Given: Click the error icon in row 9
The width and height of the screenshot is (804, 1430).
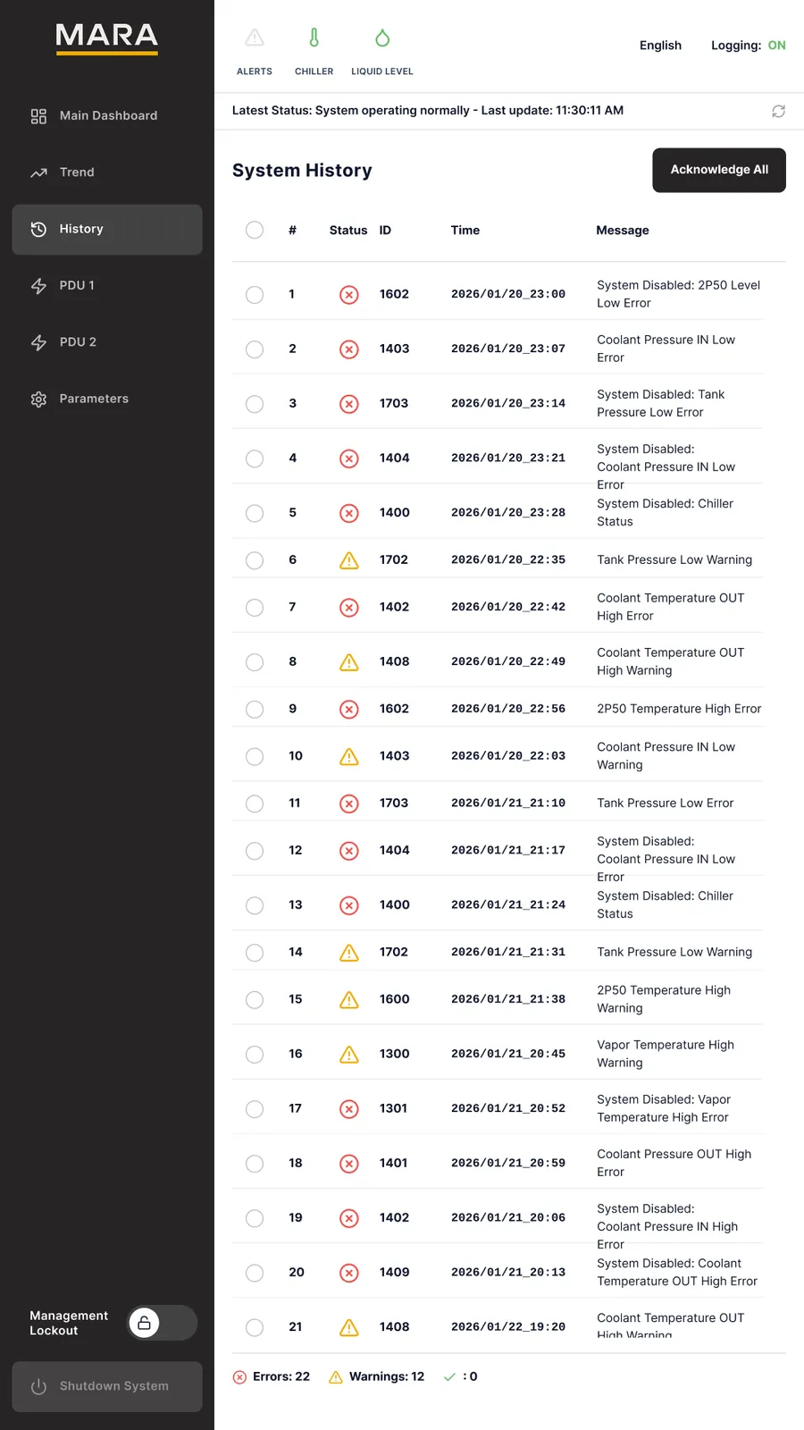Looking at the screenshot, I should pyautogui.click(x=349, y=710).
